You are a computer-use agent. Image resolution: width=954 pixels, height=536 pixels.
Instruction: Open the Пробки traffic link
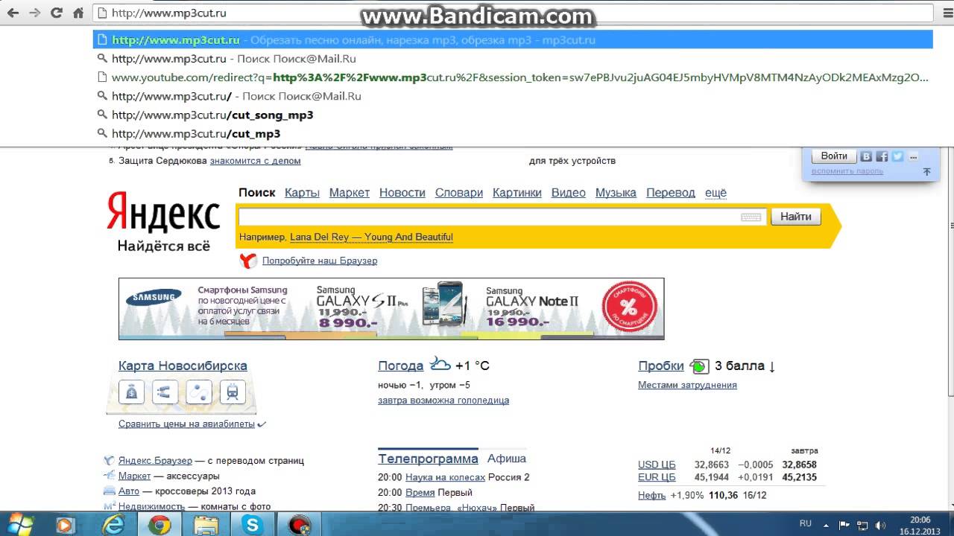[x=661, y=366]
